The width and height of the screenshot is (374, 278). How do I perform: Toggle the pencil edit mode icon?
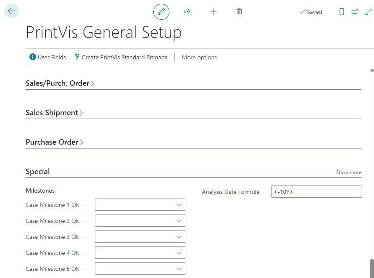pos(161,12)
